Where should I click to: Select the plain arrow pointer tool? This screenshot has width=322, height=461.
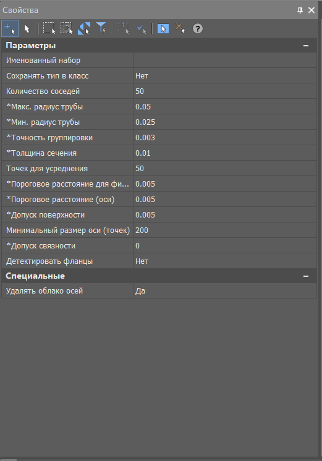[27, 29]
